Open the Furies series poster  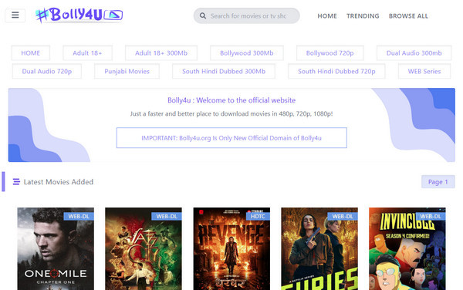pos(319,248)
